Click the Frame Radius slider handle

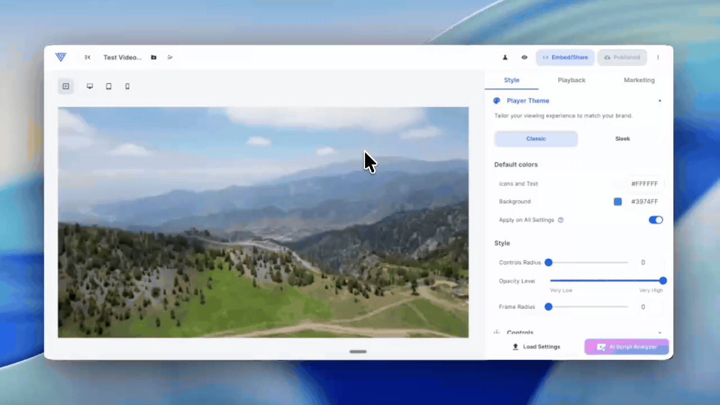(x=548, y=307)
